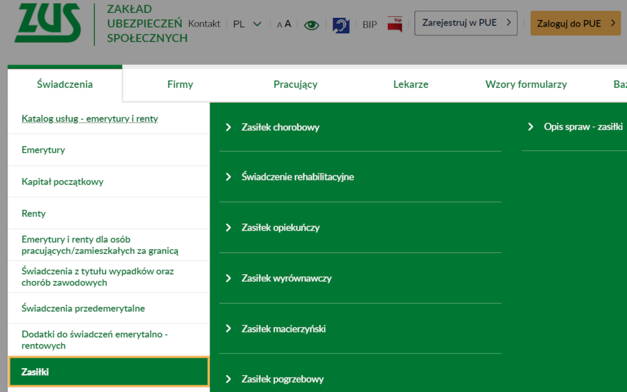Click chevron beside Zasiłek wyrównawczy

pyautogui.click(x=228, y=278)
